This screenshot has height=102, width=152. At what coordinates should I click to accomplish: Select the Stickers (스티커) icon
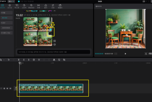[24, 6]
